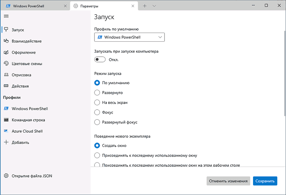This screenshot has width=286, height=195.
Task: Click the gear icon on Параметры tab
Action: pos(75,6)
